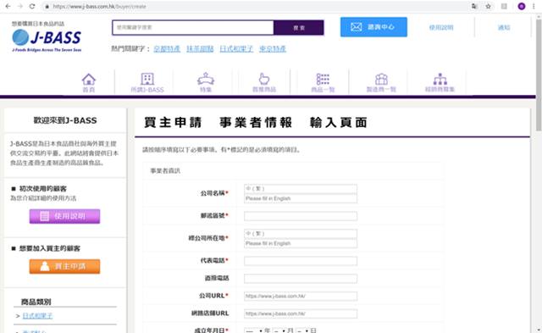
Task: Open the establishment year dropdown
Action: click(253, 331)
